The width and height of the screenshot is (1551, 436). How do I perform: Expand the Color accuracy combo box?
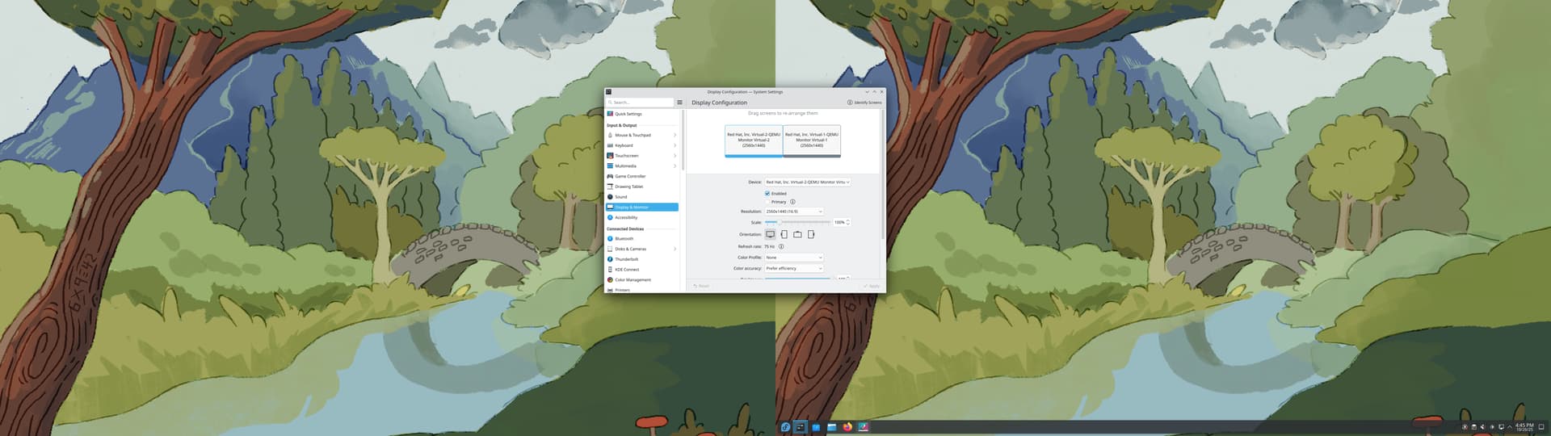tap(793, 268)
